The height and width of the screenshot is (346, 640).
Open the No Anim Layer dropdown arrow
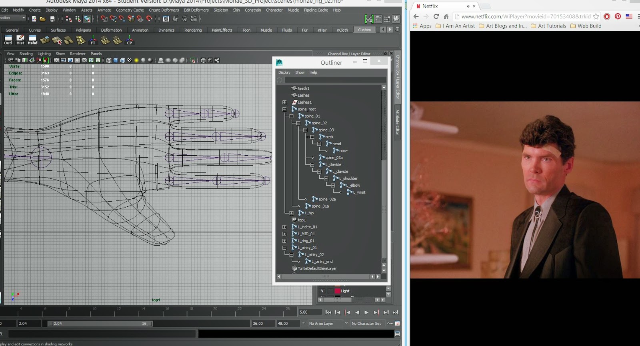(304, 323)
